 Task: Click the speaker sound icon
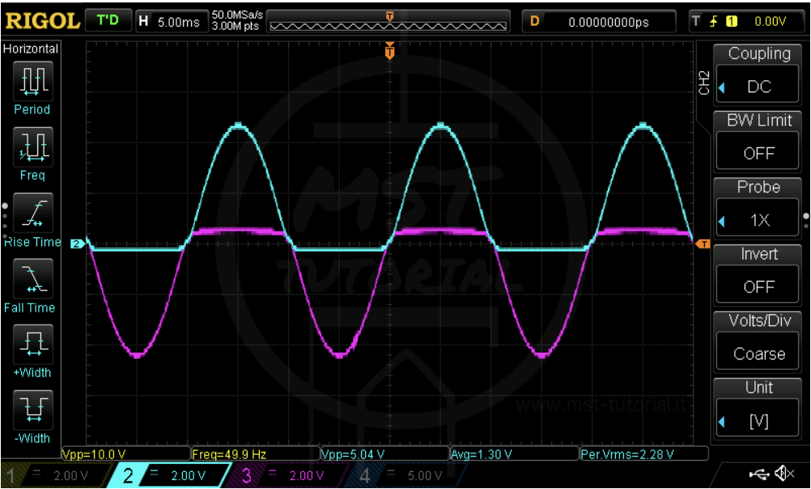point(783,474)
